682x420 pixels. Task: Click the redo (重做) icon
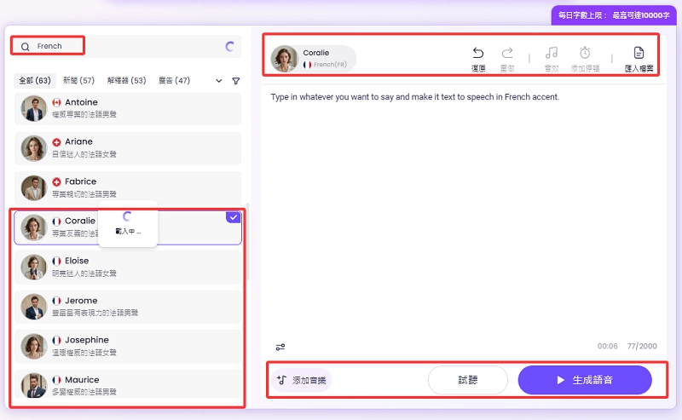click(507, 53)
